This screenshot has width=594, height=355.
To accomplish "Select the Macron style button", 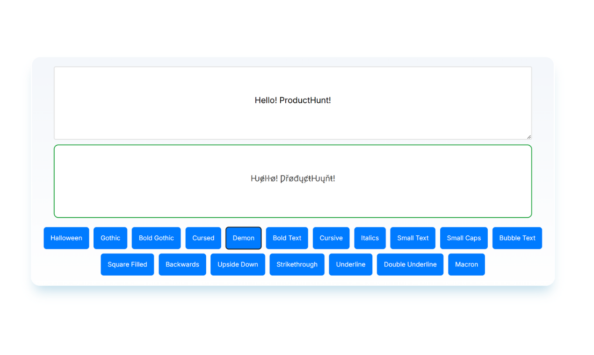I will click(x=467, y=264).
